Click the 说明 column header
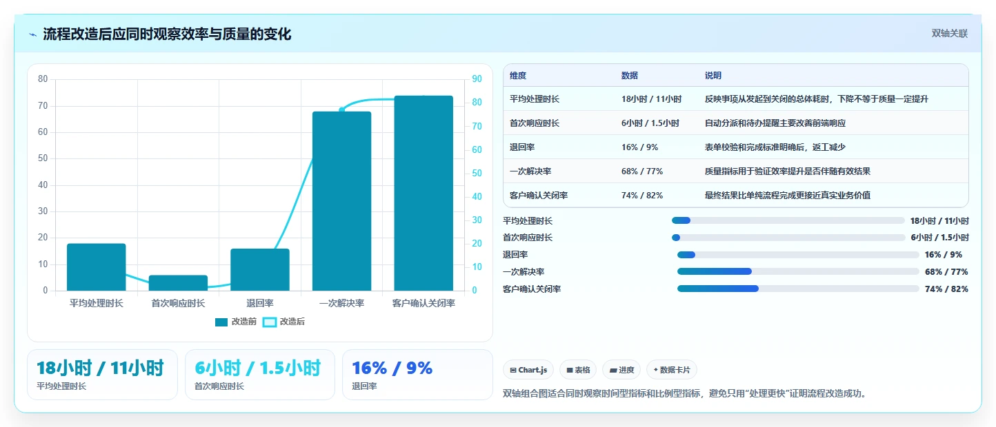Viewport: 996px width, 427px height. pyautogui.click(x=713, y=76)
